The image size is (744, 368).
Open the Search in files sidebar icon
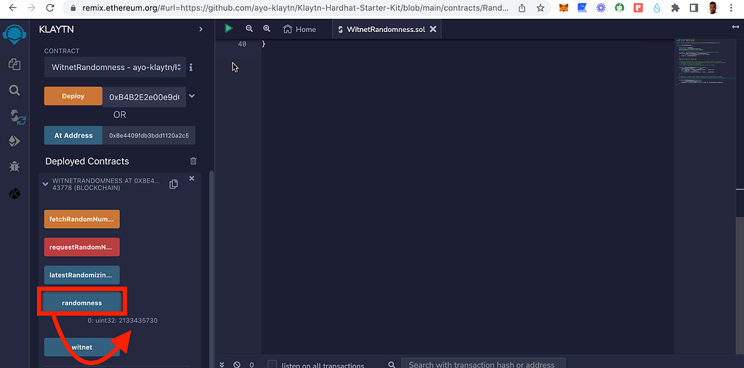point(15,90)
